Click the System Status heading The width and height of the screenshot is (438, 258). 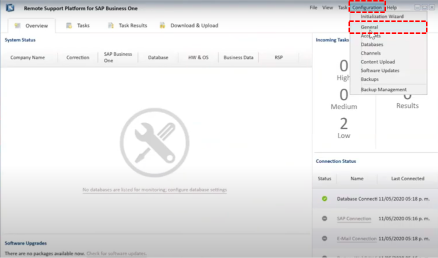pyautogui.click(x=20, y=40)
